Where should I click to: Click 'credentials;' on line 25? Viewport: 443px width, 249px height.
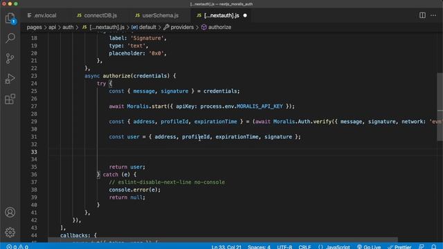pos(221,91)
